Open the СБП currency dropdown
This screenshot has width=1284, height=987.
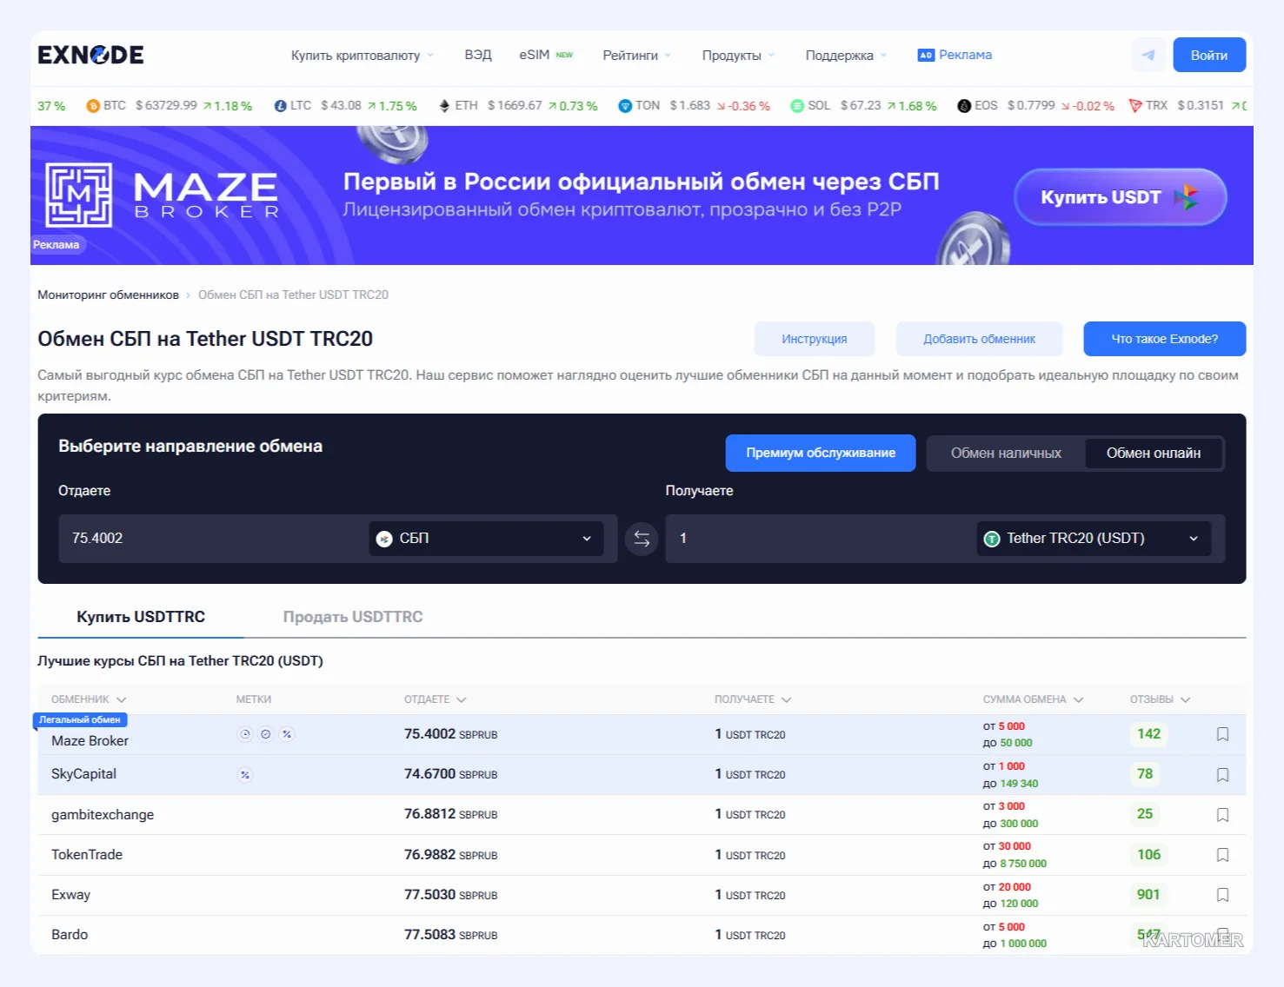coord(486,539)
